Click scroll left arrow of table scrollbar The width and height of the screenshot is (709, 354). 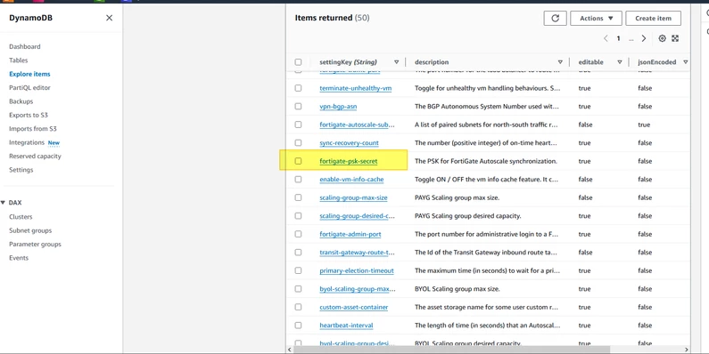click(289, 349)
